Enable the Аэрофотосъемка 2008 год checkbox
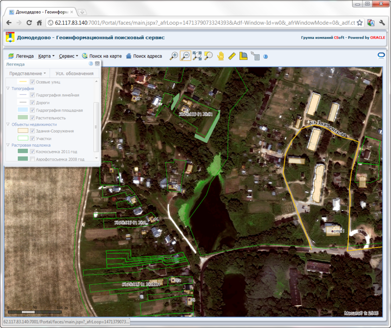This screenshot has width=391, height=328. (33, 159)
